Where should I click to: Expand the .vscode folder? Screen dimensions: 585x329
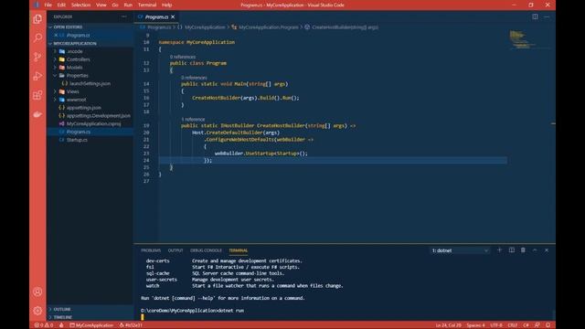90,51
